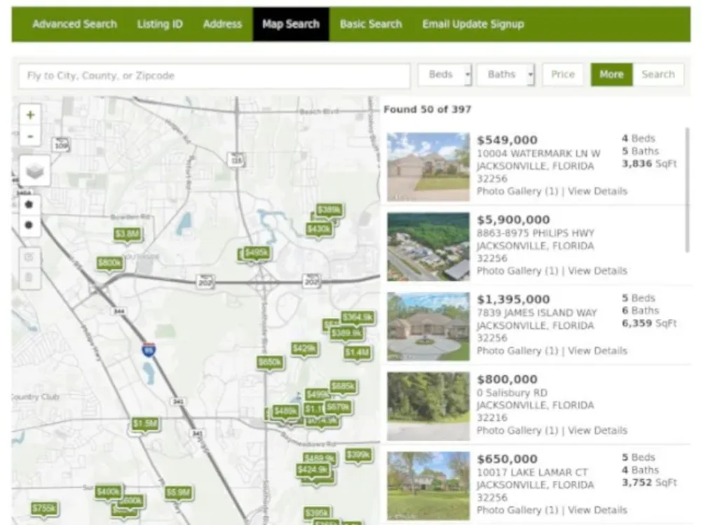This screenshot has width=701, height=525.
Task: Click the city, county, or zipcode field
Action: 215,76
